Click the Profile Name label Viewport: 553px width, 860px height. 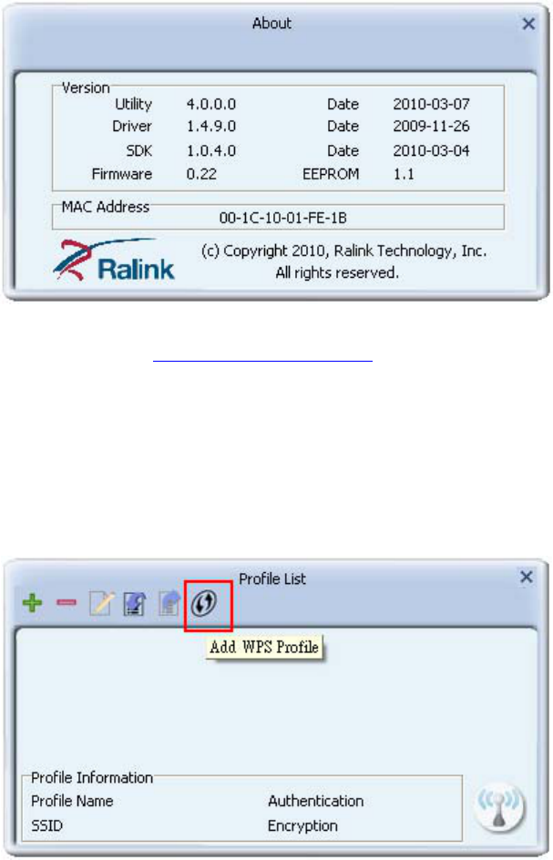click(72, 802)
